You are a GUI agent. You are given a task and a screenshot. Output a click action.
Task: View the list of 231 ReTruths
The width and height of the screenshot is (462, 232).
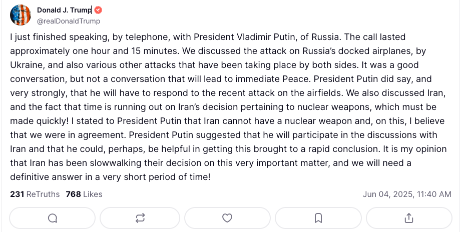tap(35, 194)
